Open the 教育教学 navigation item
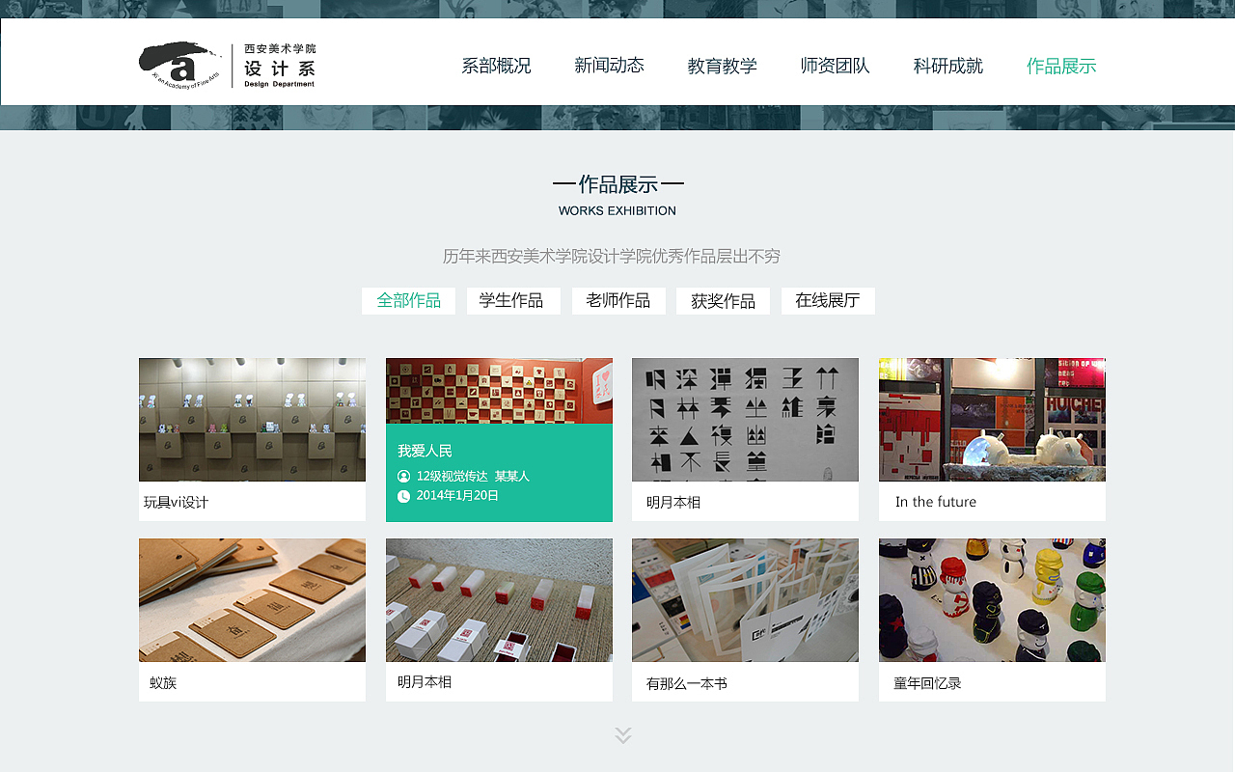 723,67
